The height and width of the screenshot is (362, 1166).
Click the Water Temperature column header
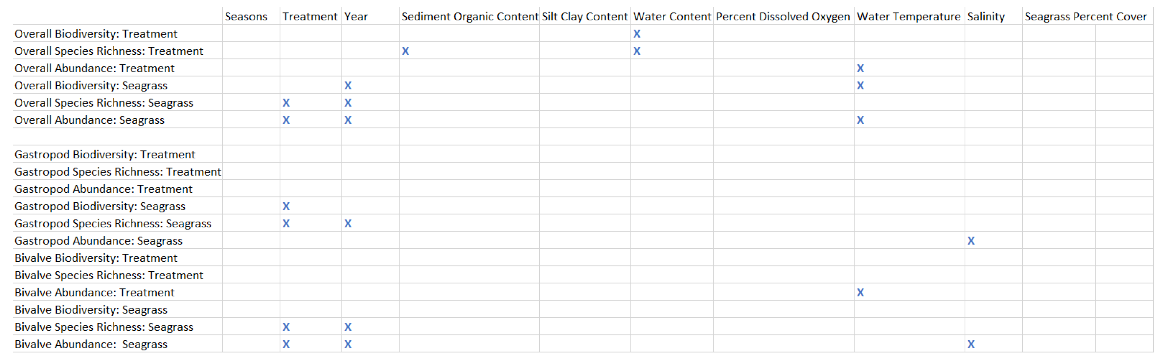pyautogui.click(x=908, y=17)
